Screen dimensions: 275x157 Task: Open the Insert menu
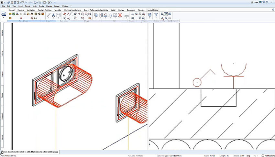tap(21, 6)
